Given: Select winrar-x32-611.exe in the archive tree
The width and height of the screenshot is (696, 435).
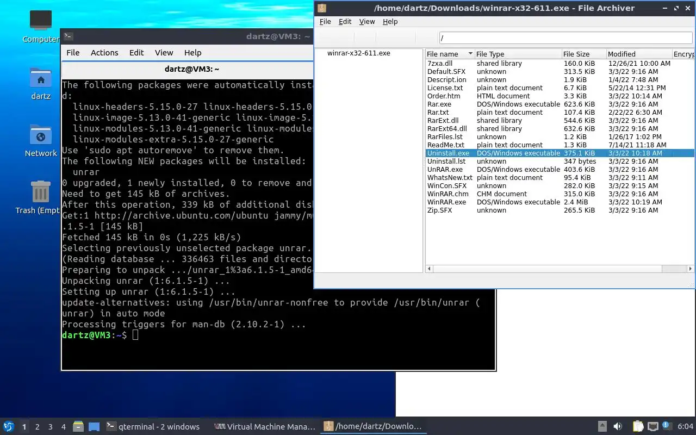Looking at the screenshot, I should click(358, 53).
